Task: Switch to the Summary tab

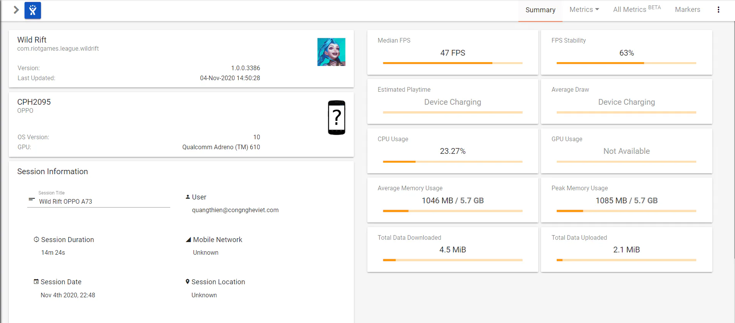Action: (x=540, y=10)
